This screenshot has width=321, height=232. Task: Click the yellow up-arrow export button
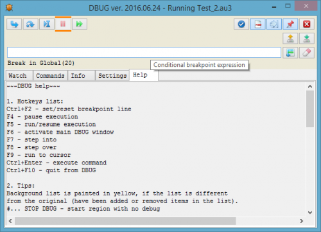coord(290,39)
